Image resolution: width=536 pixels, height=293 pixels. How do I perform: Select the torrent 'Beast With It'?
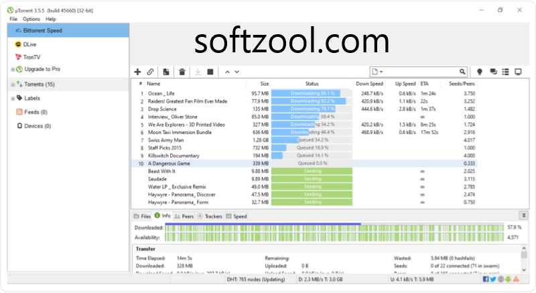pos(304,171)
